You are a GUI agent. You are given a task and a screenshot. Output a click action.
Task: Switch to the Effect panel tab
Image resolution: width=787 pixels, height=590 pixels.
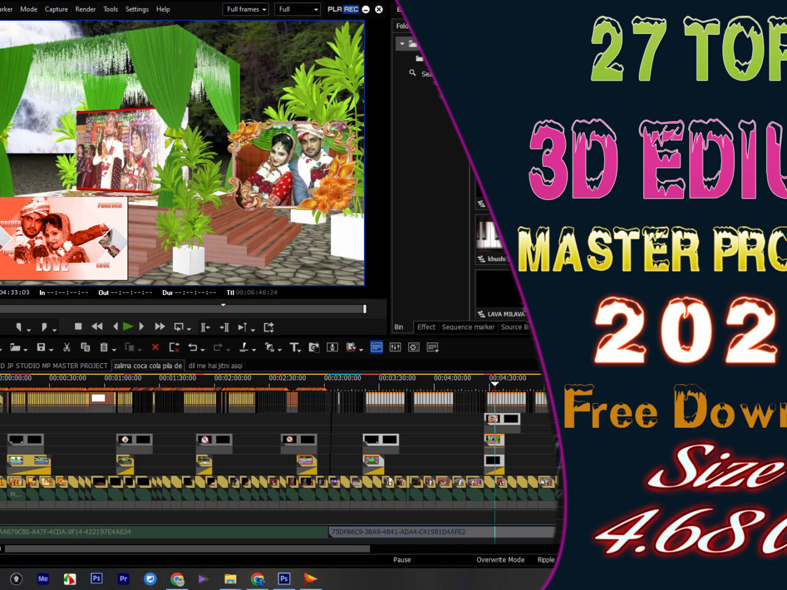[x=426, y=327]
